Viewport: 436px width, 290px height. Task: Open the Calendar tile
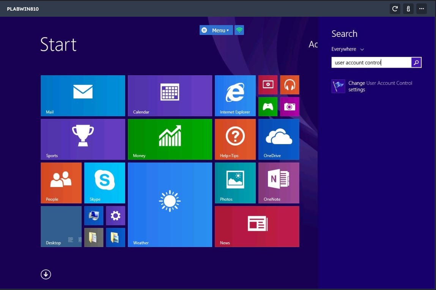[x=170, y=95]
